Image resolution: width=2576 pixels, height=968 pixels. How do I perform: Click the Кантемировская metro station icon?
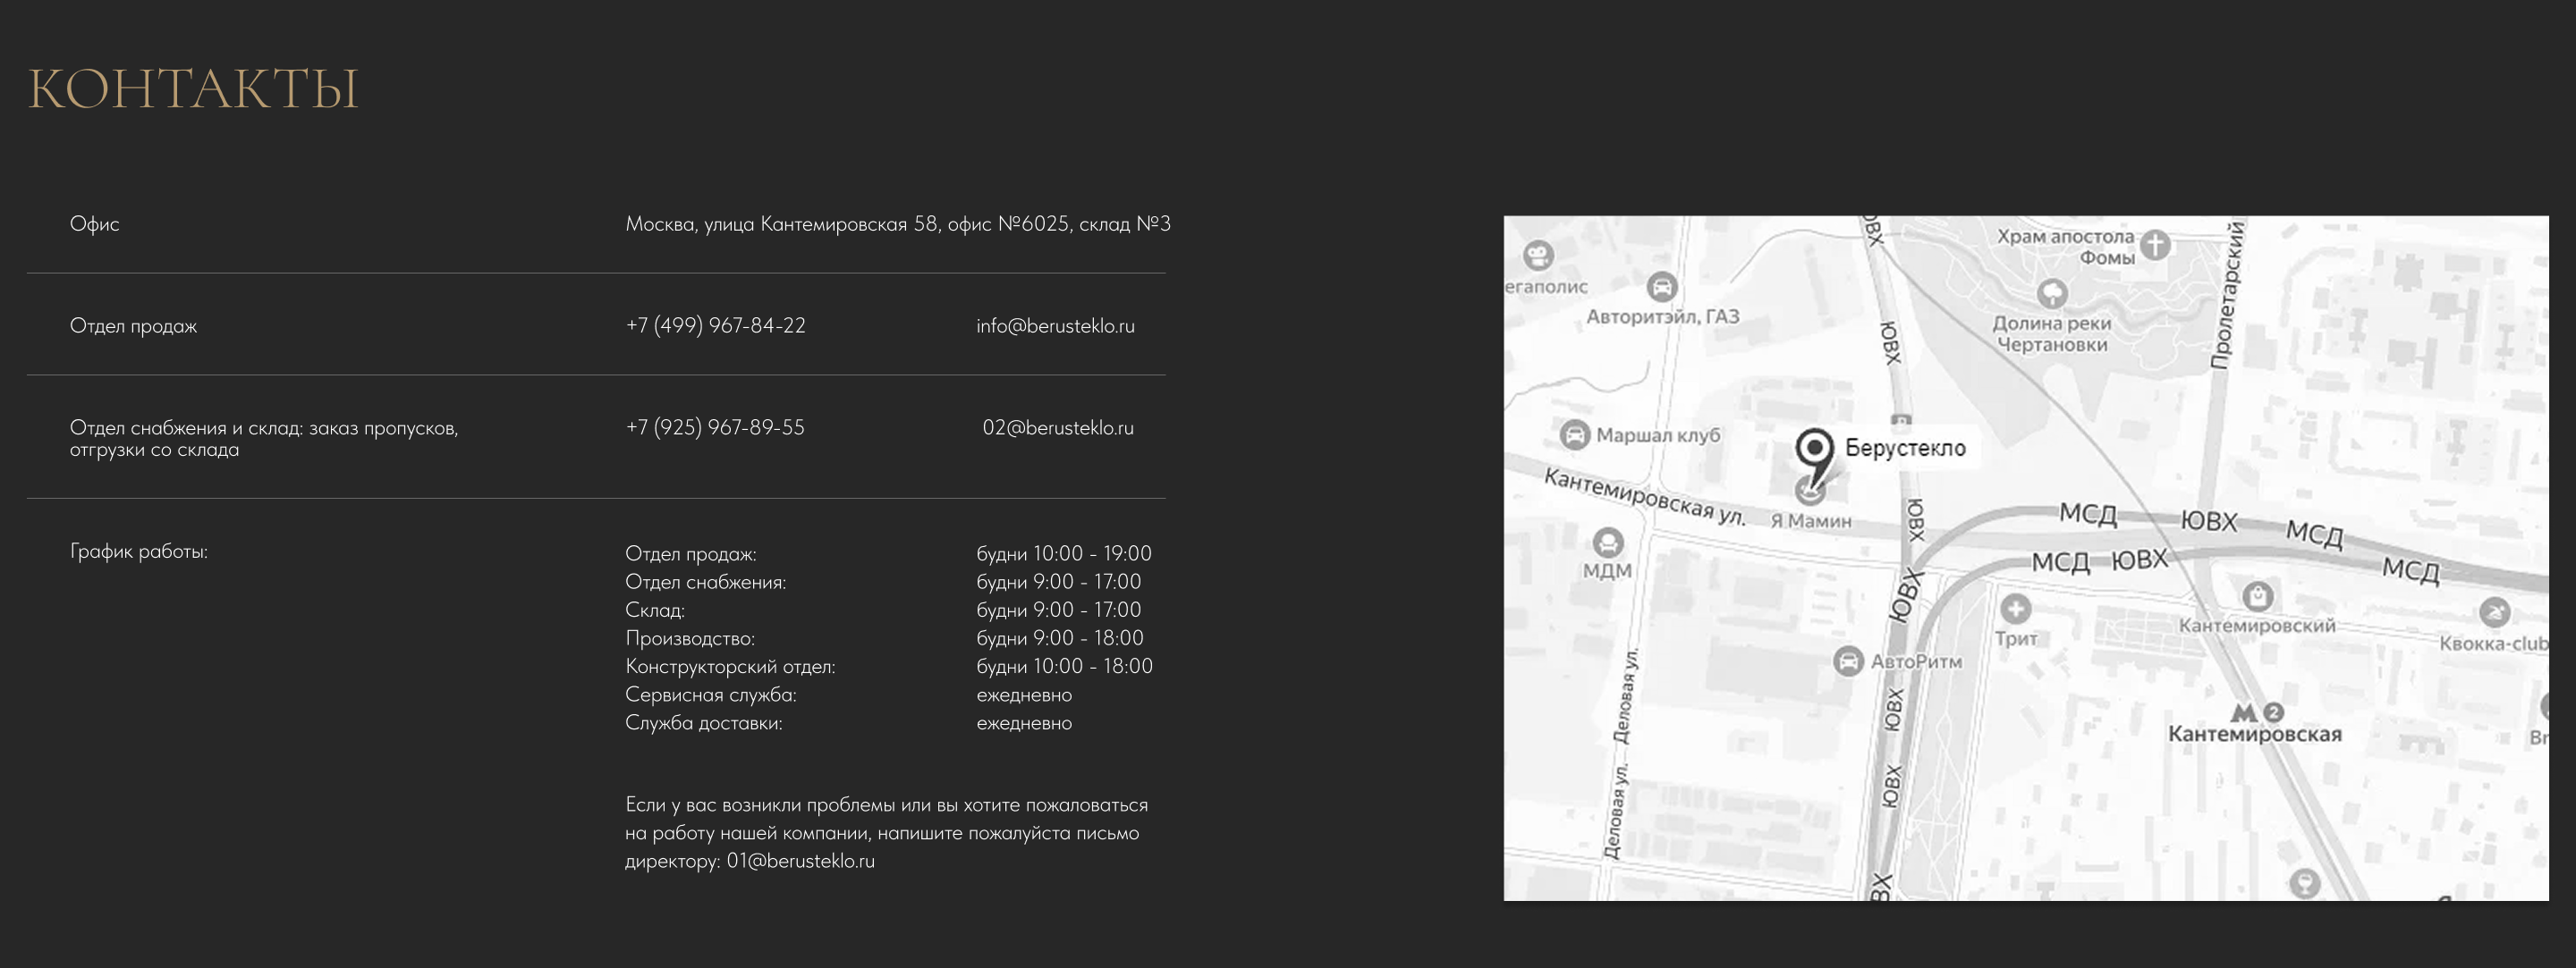coord(2244,712)
